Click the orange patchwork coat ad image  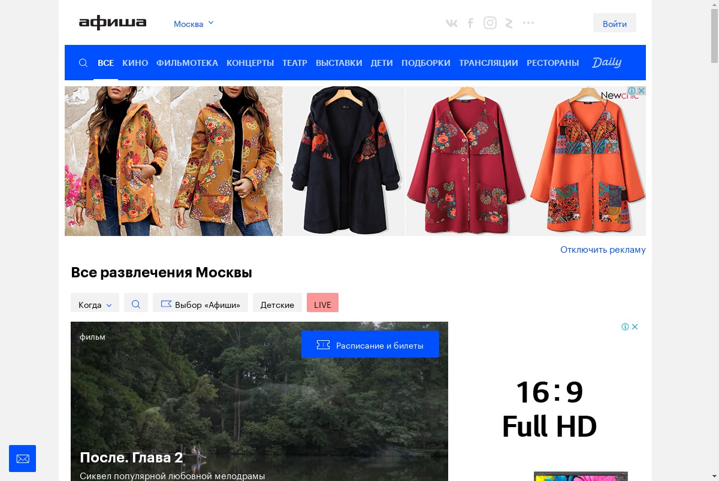coord(587,161)
